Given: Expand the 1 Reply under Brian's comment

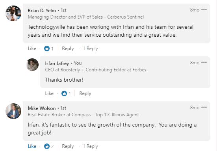Looking at the screenshot, I should coord(90,48).
